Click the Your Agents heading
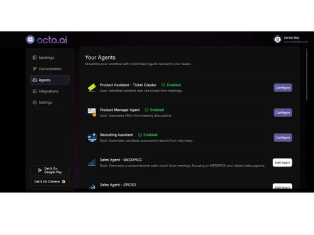The image size is (314, 235). pos(100,58)
